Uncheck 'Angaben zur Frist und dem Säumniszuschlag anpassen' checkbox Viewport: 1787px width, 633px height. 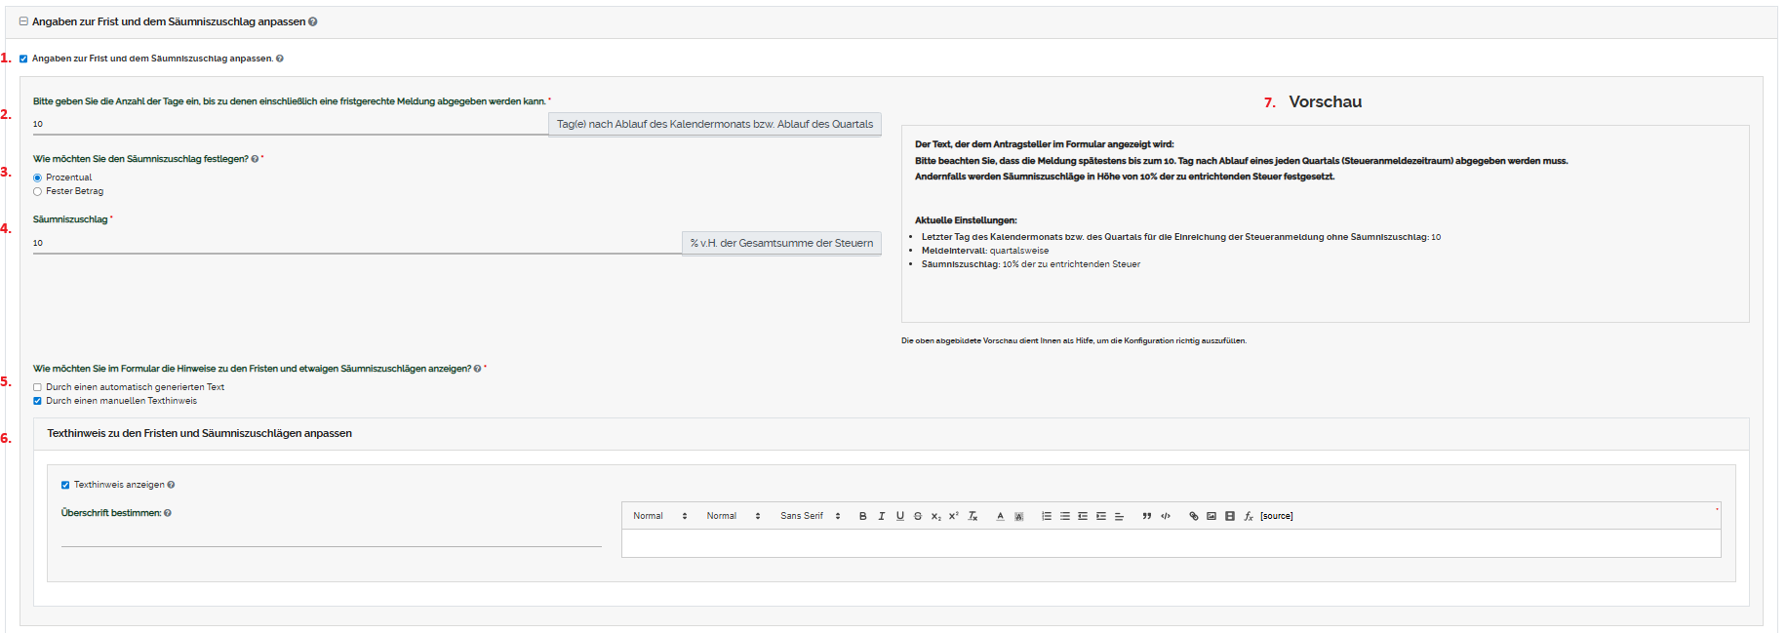(23, 59)
